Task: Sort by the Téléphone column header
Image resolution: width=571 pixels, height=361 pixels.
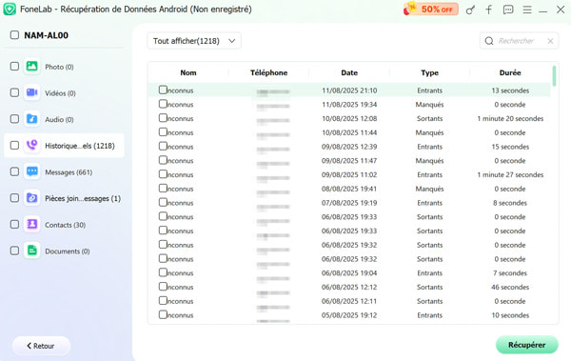Action: coord(268,72)
